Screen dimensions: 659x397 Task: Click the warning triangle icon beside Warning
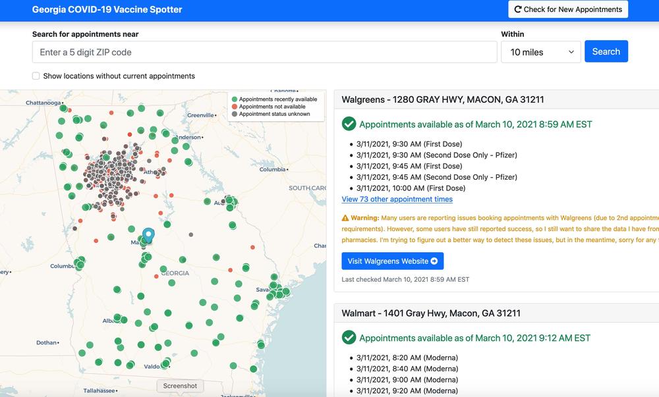point(345,218)
